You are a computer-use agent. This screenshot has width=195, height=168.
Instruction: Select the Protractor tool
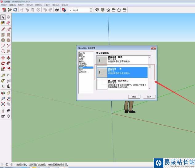3,81
